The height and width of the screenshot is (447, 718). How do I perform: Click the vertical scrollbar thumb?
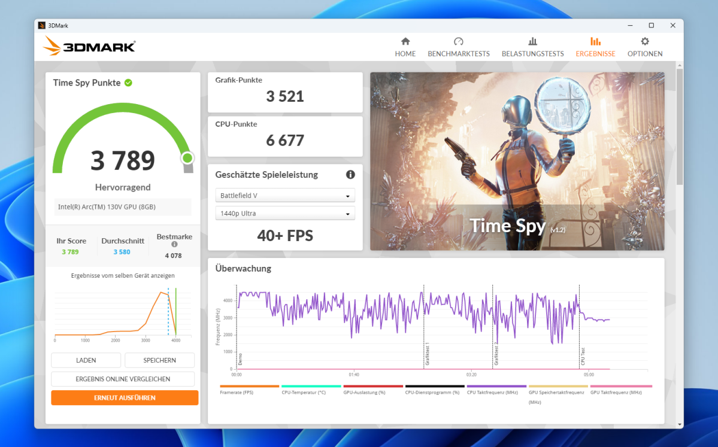click(x=680, y=126)
